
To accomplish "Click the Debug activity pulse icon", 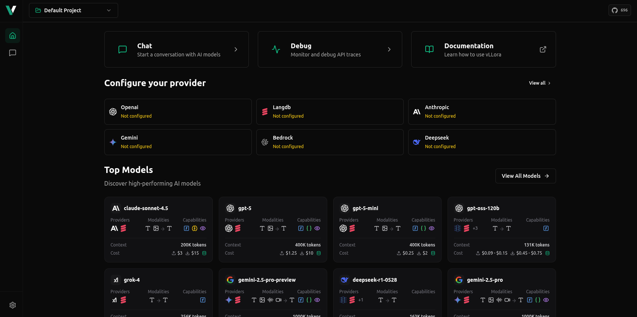I will point(276,49).
